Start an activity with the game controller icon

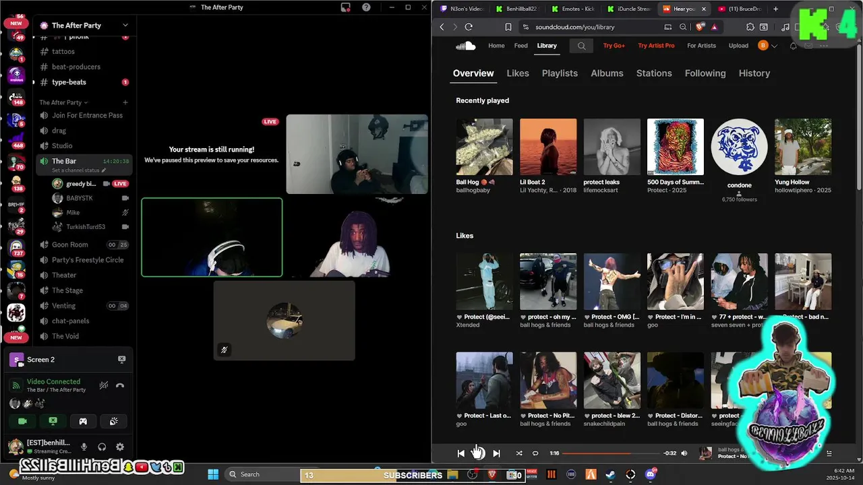[x=83, y=421]
